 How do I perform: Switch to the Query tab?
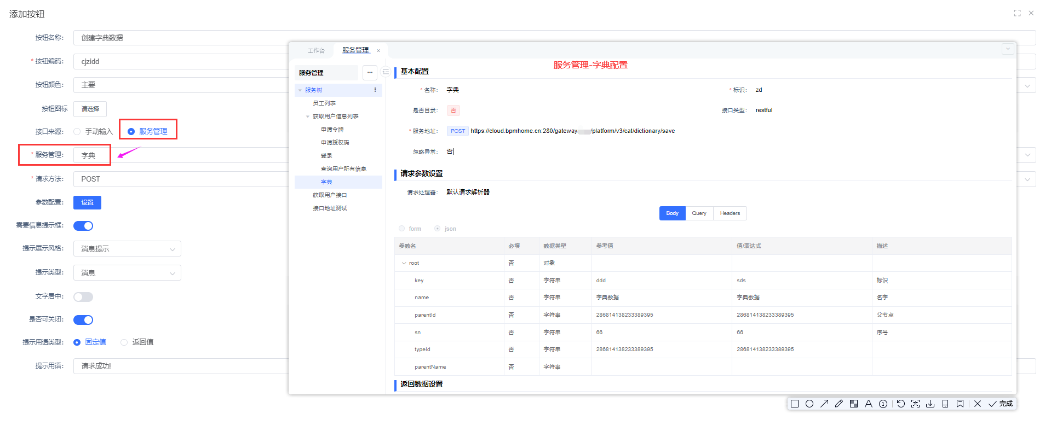tap(699, 213)
